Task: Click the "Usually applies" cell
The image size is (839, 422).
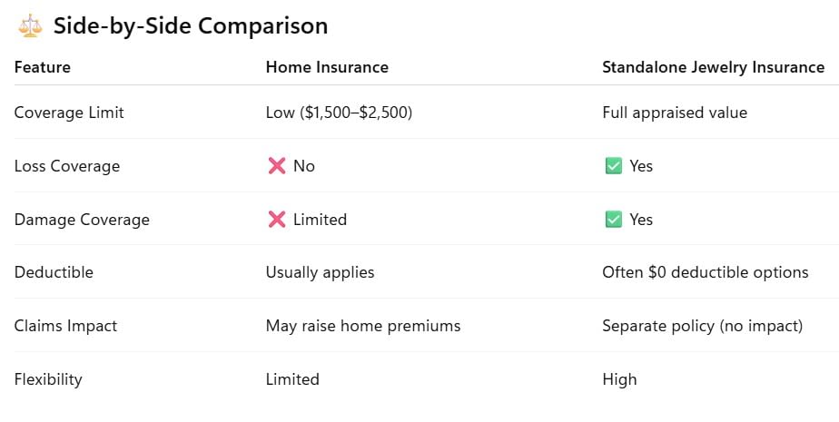Action: coord(320,272)
